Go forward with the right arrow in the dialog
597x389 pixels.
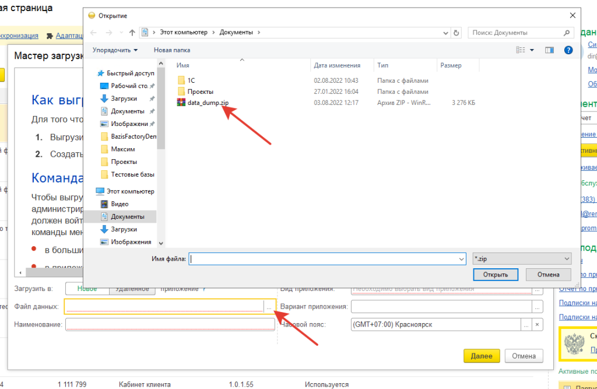109,33
